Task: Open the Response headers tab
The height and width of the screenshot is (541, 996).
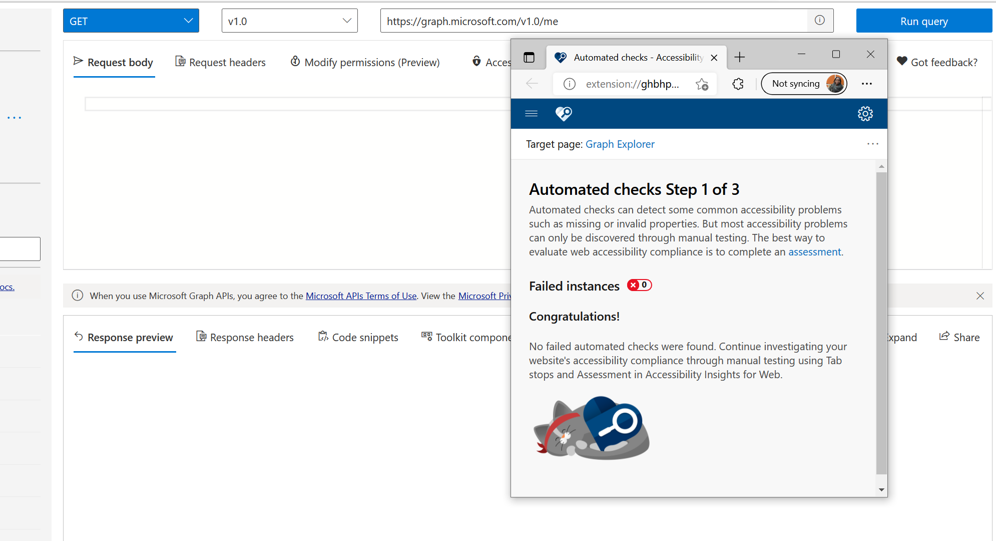Action: 245,337
